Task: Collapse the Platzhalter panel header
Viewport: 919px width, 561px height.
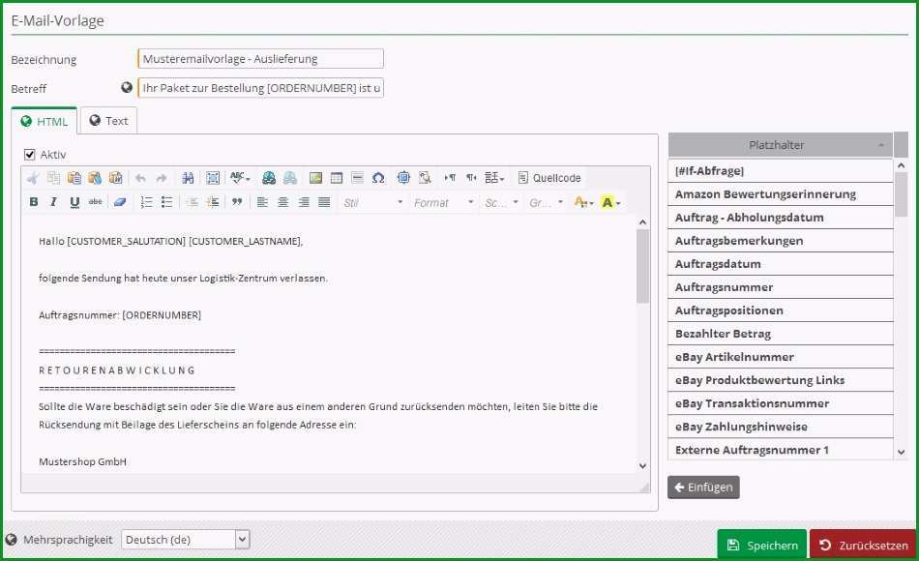Action: [780, 145]
